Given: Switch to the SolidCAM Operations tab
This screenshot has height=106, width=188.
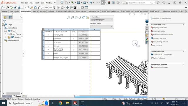Looking at the screenshot, I should 110,11.
